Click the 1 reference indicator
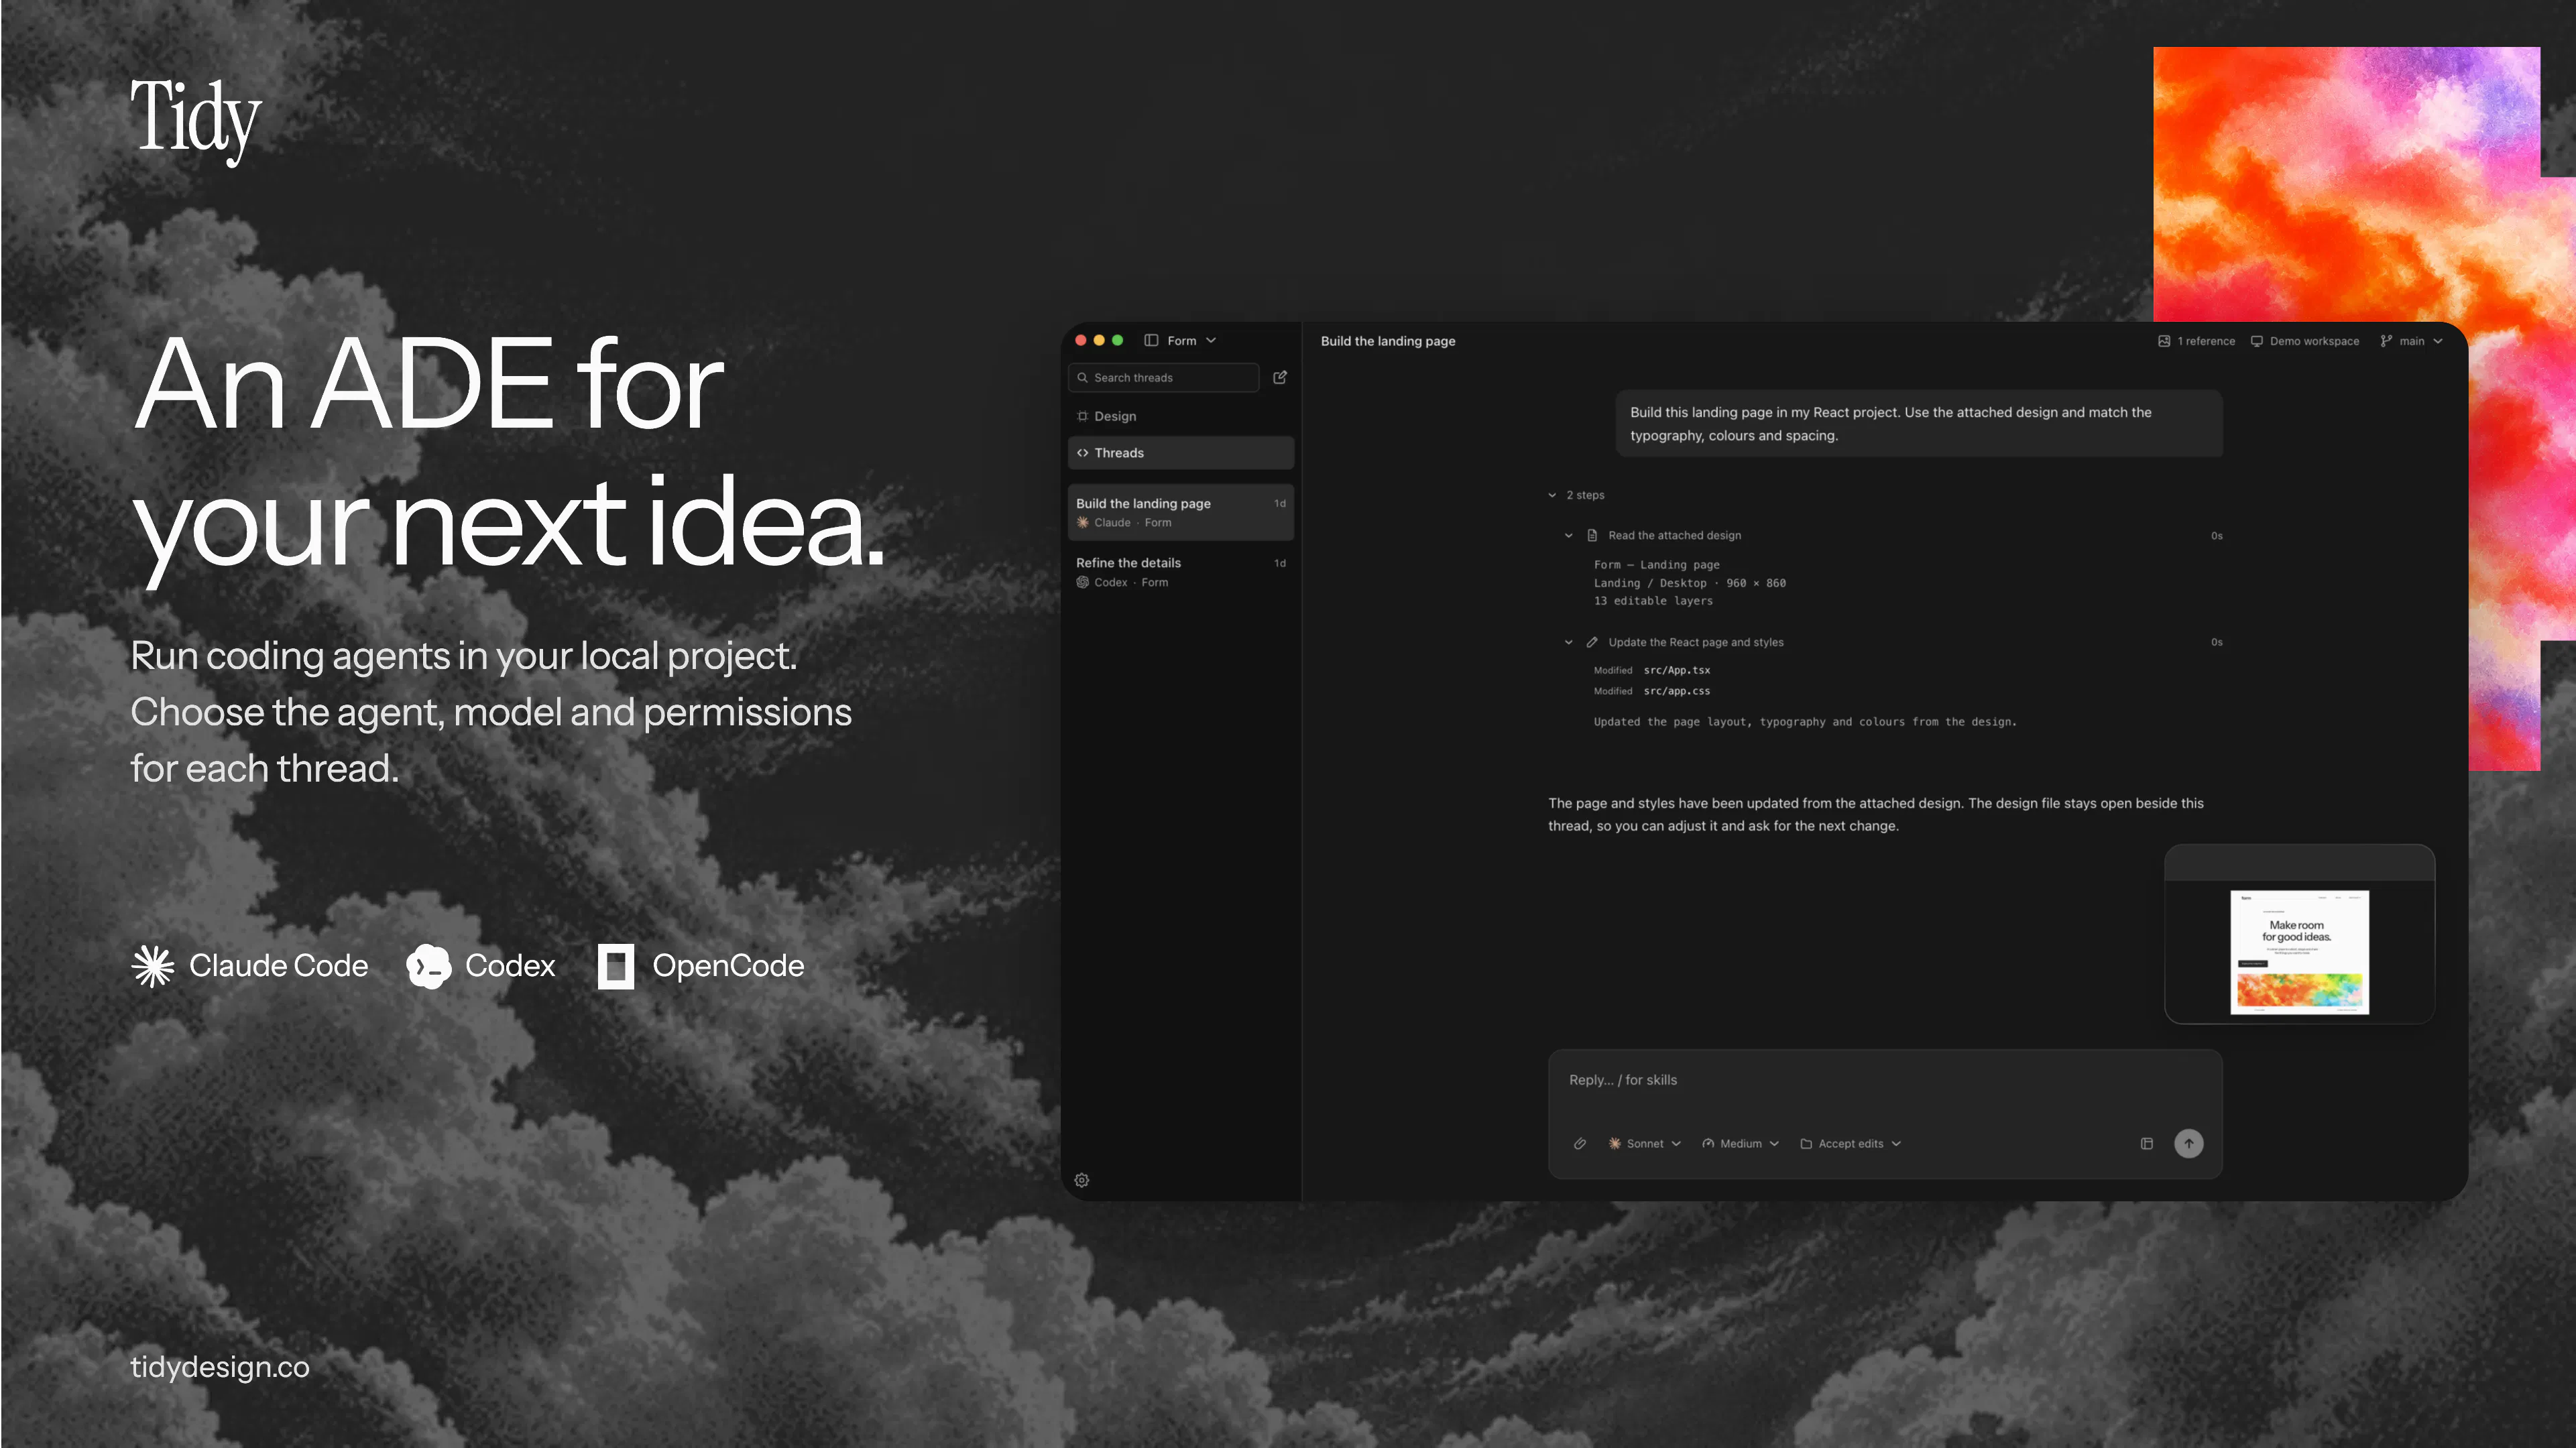 (2196, 341)
